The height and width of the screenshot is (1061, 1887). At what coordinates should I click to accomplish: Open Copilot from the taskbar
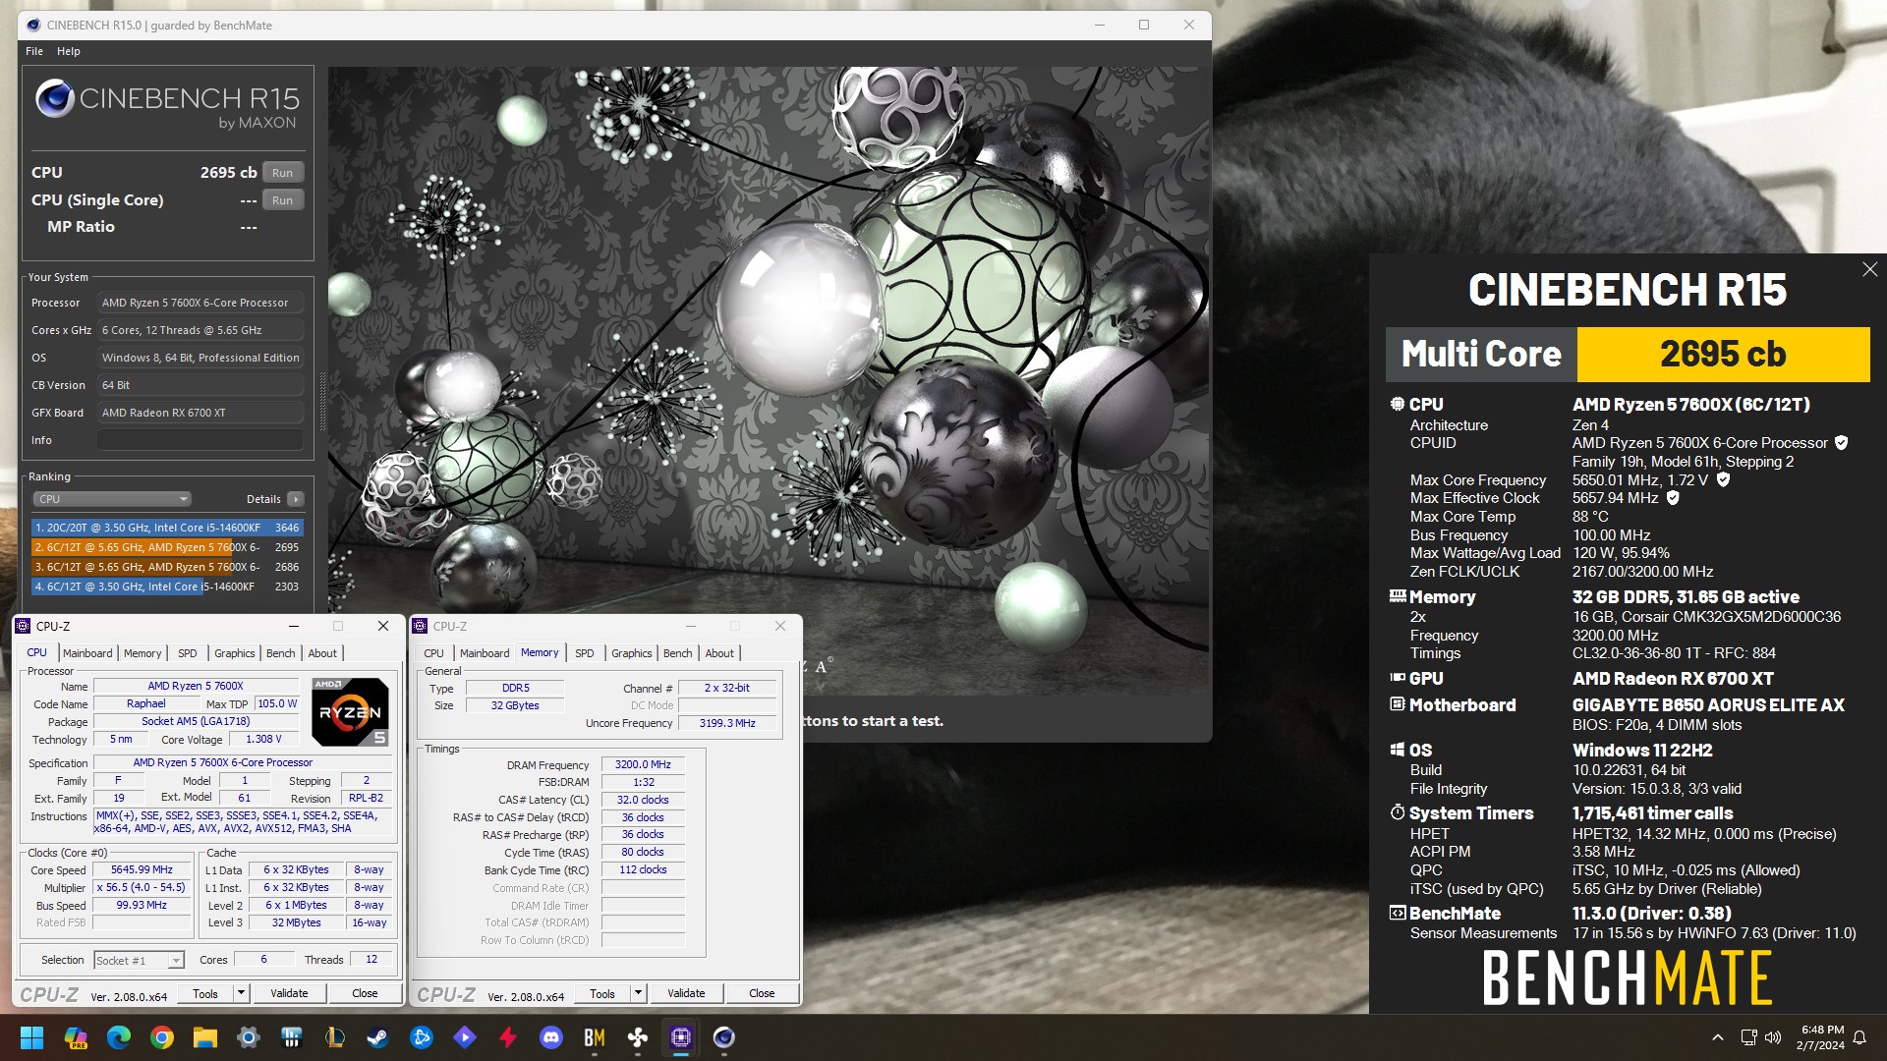pos(76,1037)
